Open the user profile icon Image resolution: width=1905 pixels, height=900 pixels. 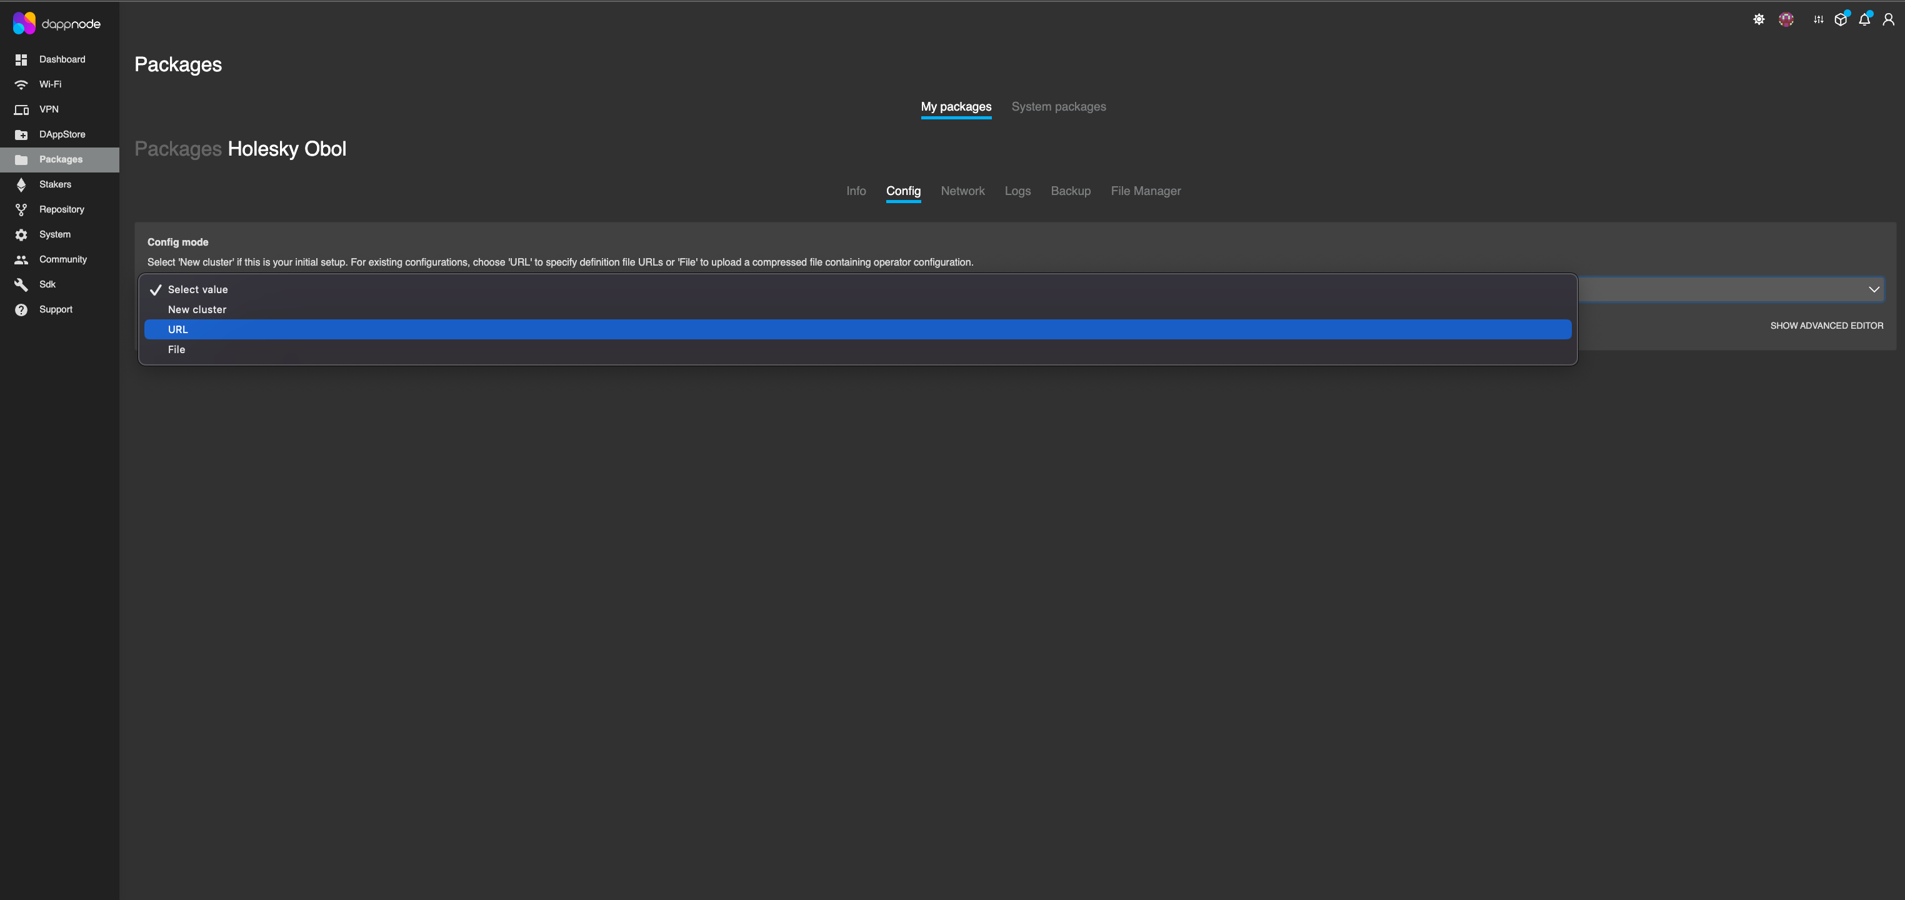(x=1888, y=20)
